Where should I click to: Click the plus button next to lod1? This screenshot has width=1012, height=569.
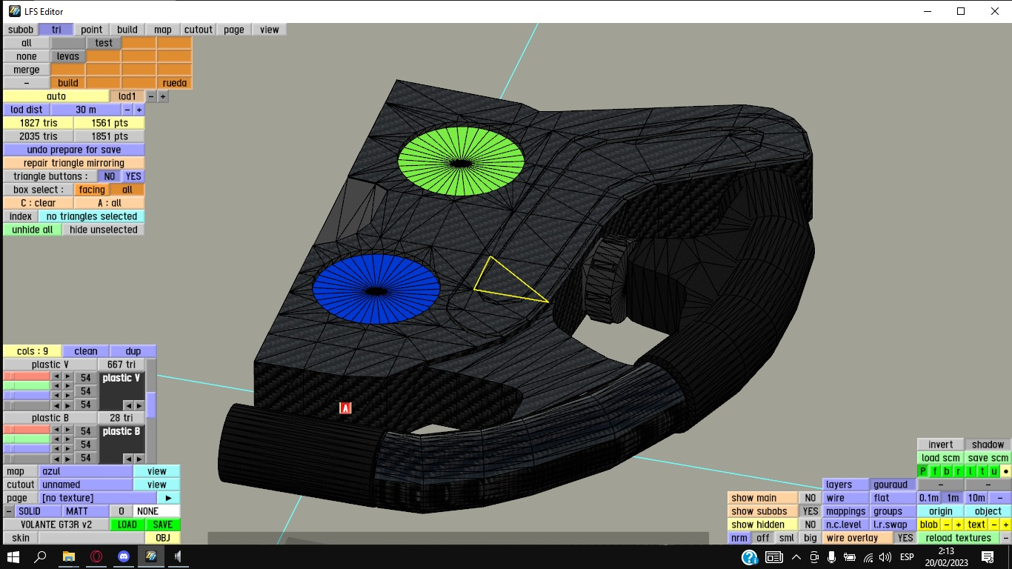tap(163, 96)
